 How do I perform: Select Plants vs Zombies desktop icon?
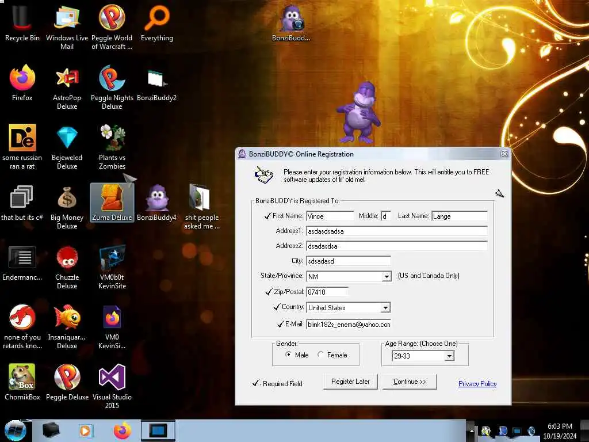click(112, 147)
